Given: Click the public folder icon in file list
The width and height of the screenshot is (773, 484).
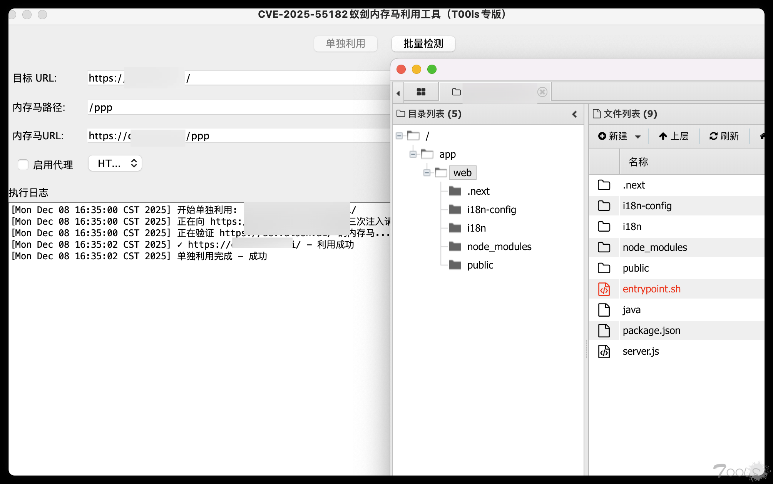Looking at the screenshot, I should click(604, 268).
